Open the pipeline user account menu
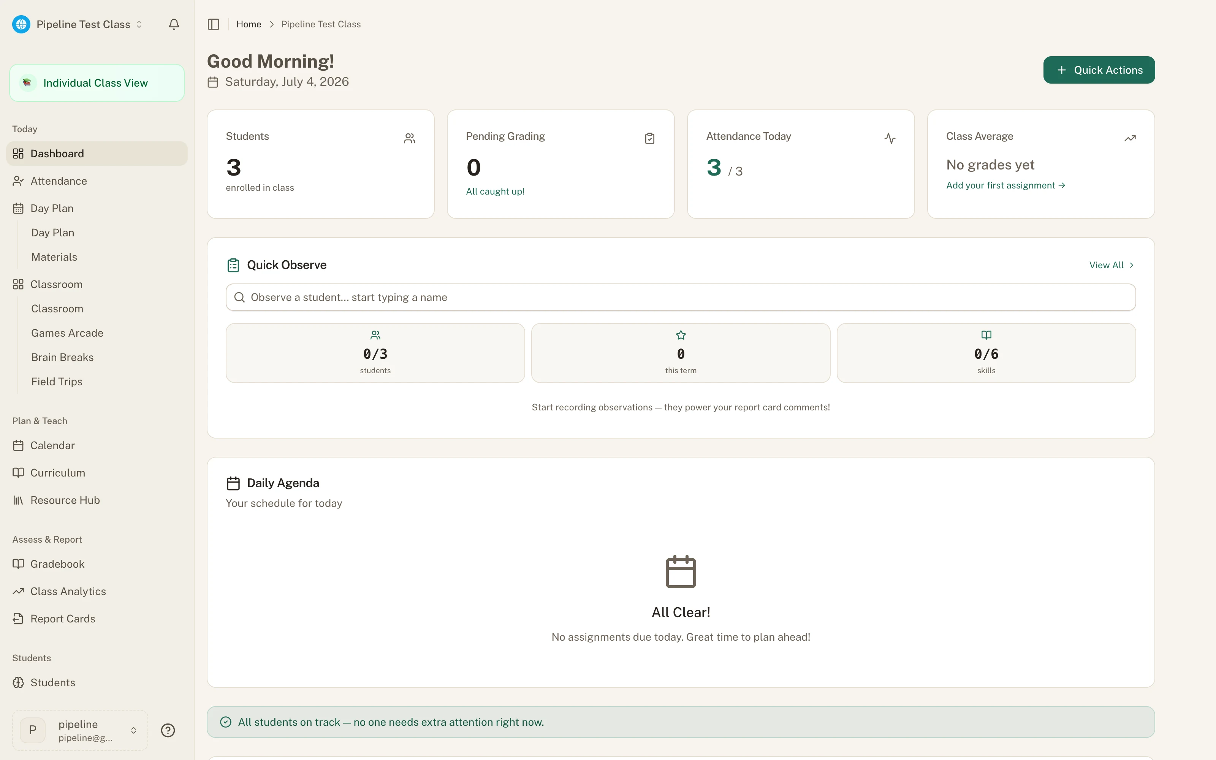Viewport: 1216px width, 760px height. 80,730
